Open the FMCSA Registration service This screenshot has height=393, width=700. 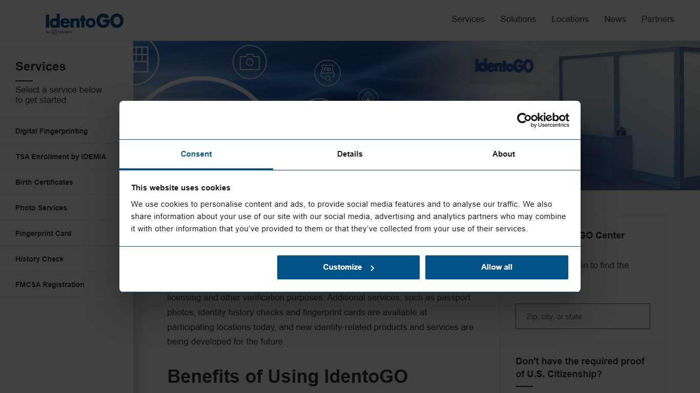pos(50,285)
